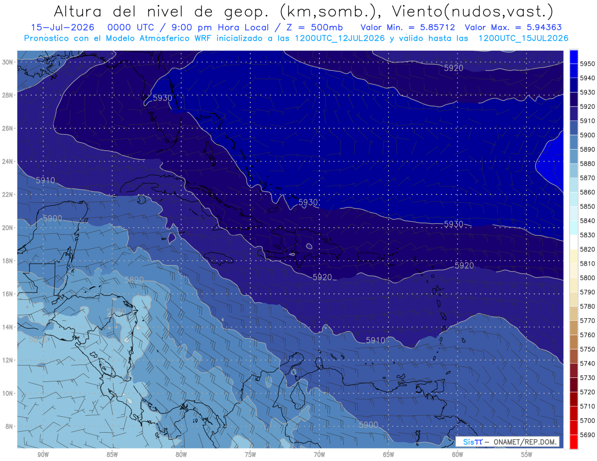Screen dimensions: 597x461
Task: Click the color bar label '5710'
Action: (x=588, y=406)
